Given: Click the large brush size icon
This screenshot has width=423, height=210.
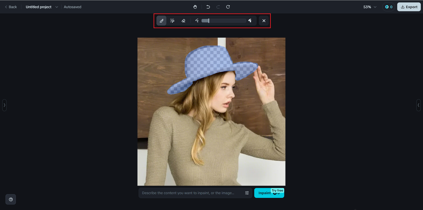Looking at the screenshot, I should [250, 20].
